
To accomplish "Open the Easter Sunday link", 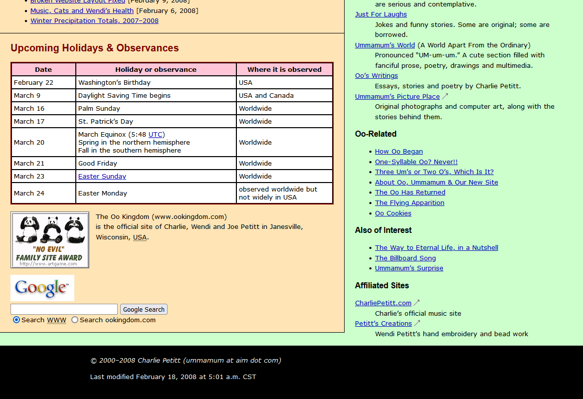I will pos(102,176).
